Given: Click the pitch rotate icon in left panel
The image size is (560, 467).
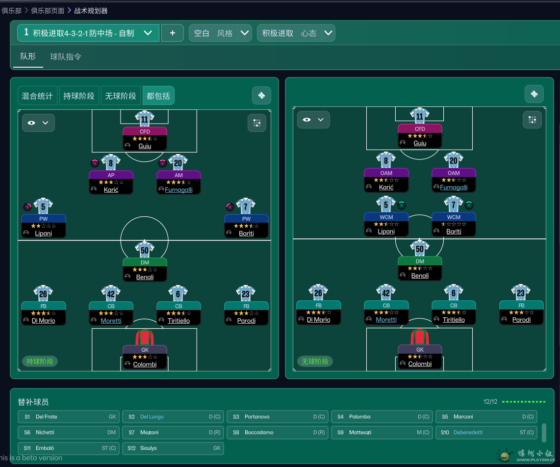Looking at the screenshot, I should pyautogui.click(x=261, y=96).
